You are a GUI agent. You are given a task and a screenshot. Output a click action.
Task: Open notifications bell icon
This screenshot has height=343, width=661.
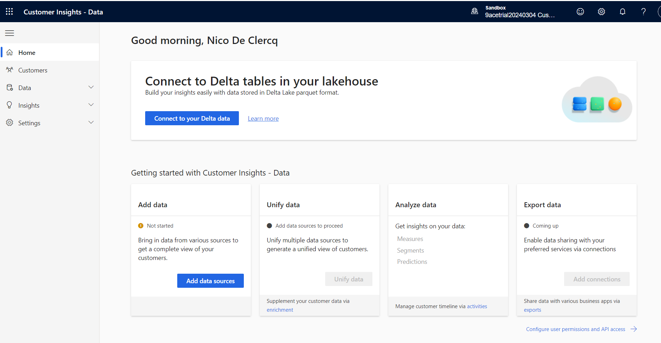pyautogui.click(x=623, y=12)
